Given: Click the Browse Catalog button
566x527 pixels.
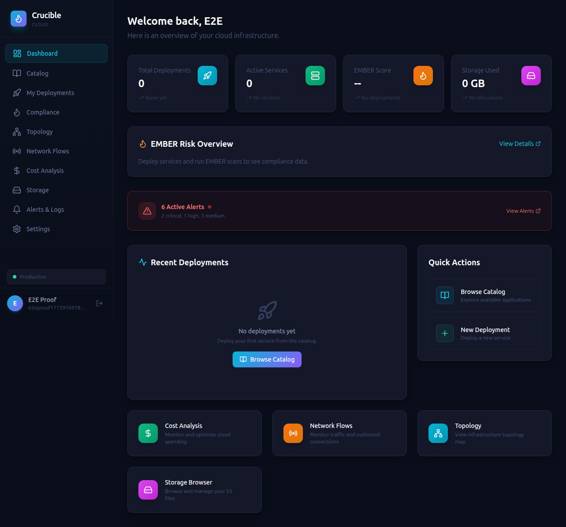Looking at the screenshot, I should coord(267,359).
